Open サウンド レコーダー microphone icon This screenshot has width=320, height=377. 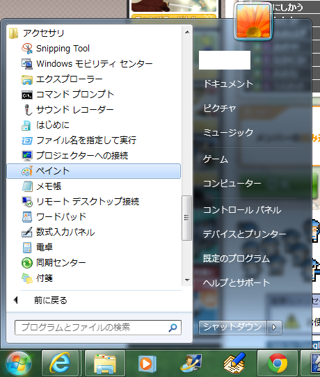pos(27,110)
